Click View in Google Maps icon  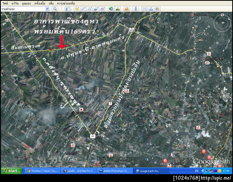[x=157, y=9]
